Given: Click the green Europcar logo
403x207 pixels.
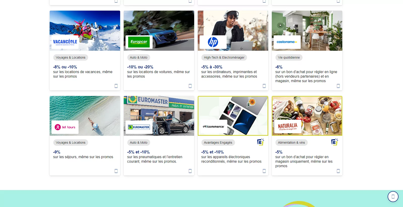Looking at the screenshot, I should pyautogui.click(x=139, y=42).
